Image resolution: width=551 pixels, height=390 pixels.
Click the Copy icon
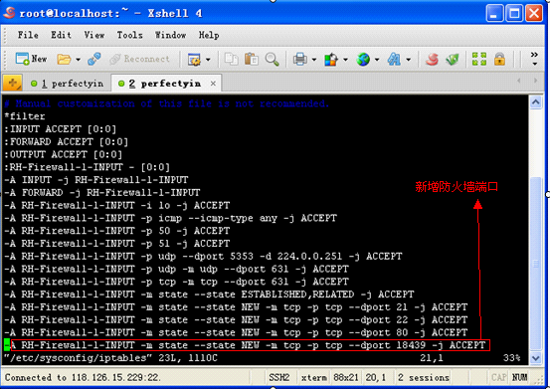coord(231,59)
